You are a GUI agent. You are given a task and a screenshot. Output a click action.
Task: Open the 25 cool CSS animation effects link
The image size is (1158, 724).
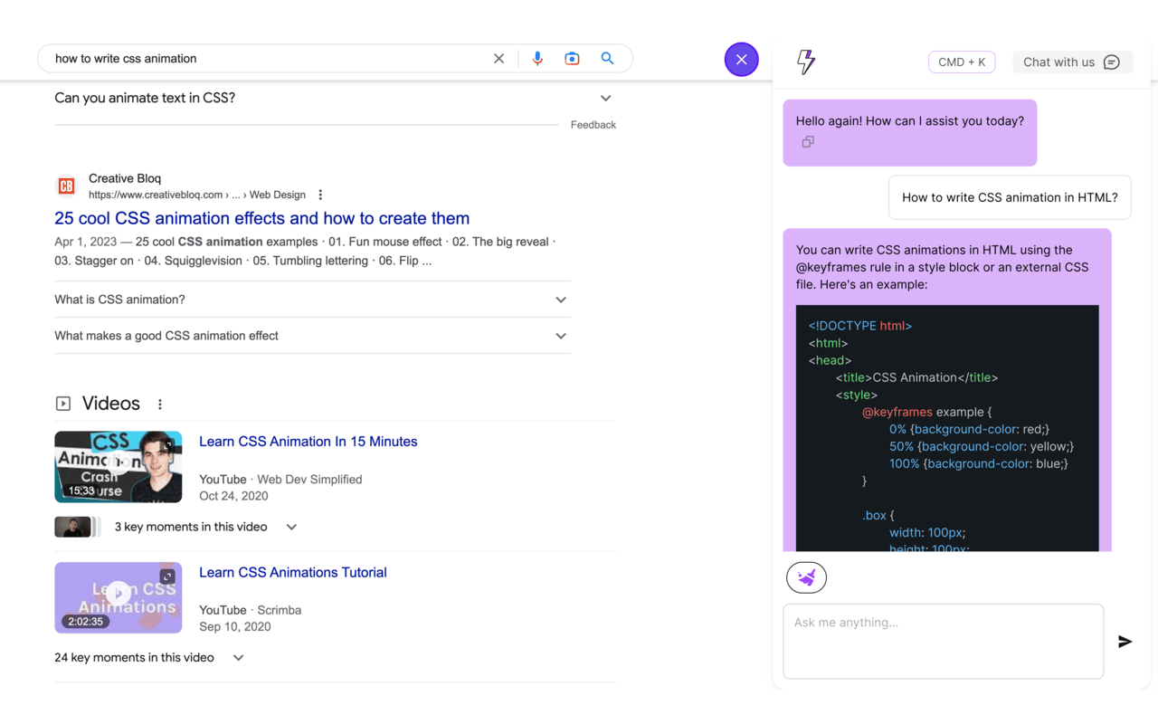[x=261, y=218]
